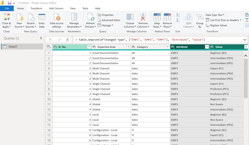Open query Properties
The image size is (249, 145).
pyautogui.click(x=105, y=15)
